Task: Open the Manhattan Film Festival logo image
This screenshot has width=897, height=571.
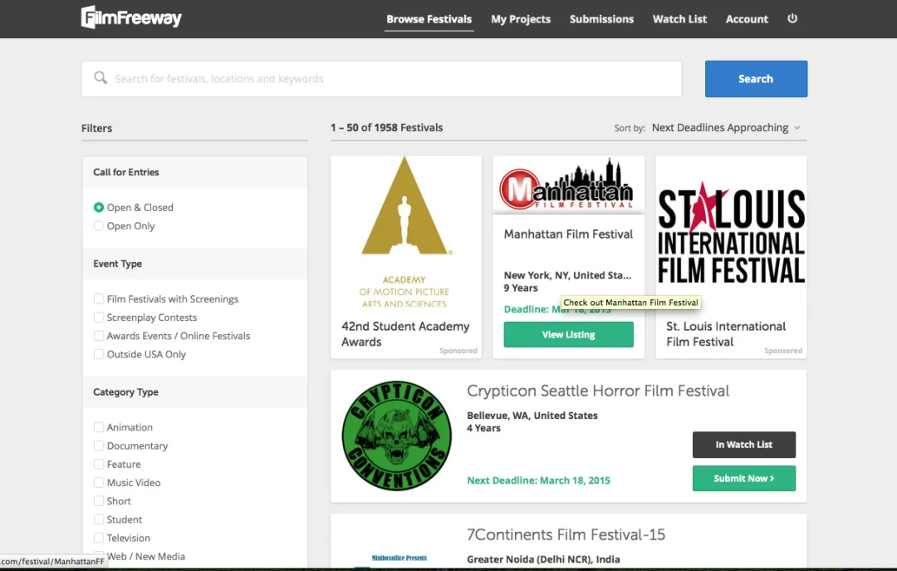Action: click(x=568, y=185)
